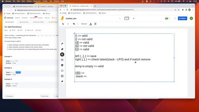Reload the Jamboard page

67,10
